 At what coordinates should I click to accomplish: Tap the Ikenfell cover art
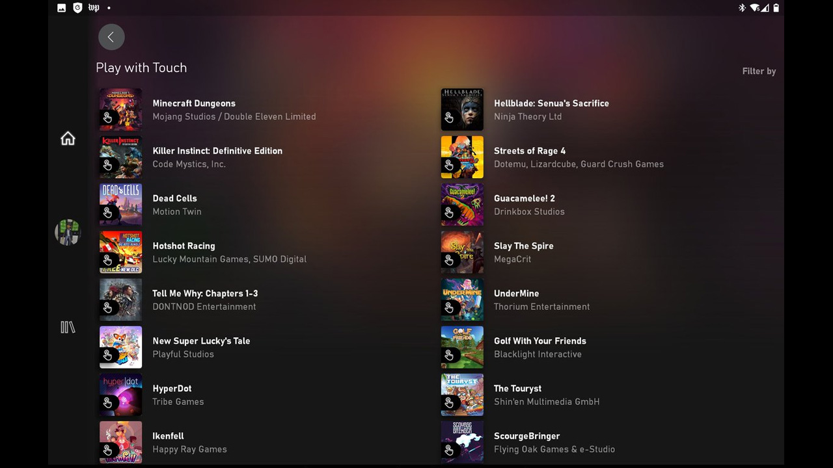(120, 442)
